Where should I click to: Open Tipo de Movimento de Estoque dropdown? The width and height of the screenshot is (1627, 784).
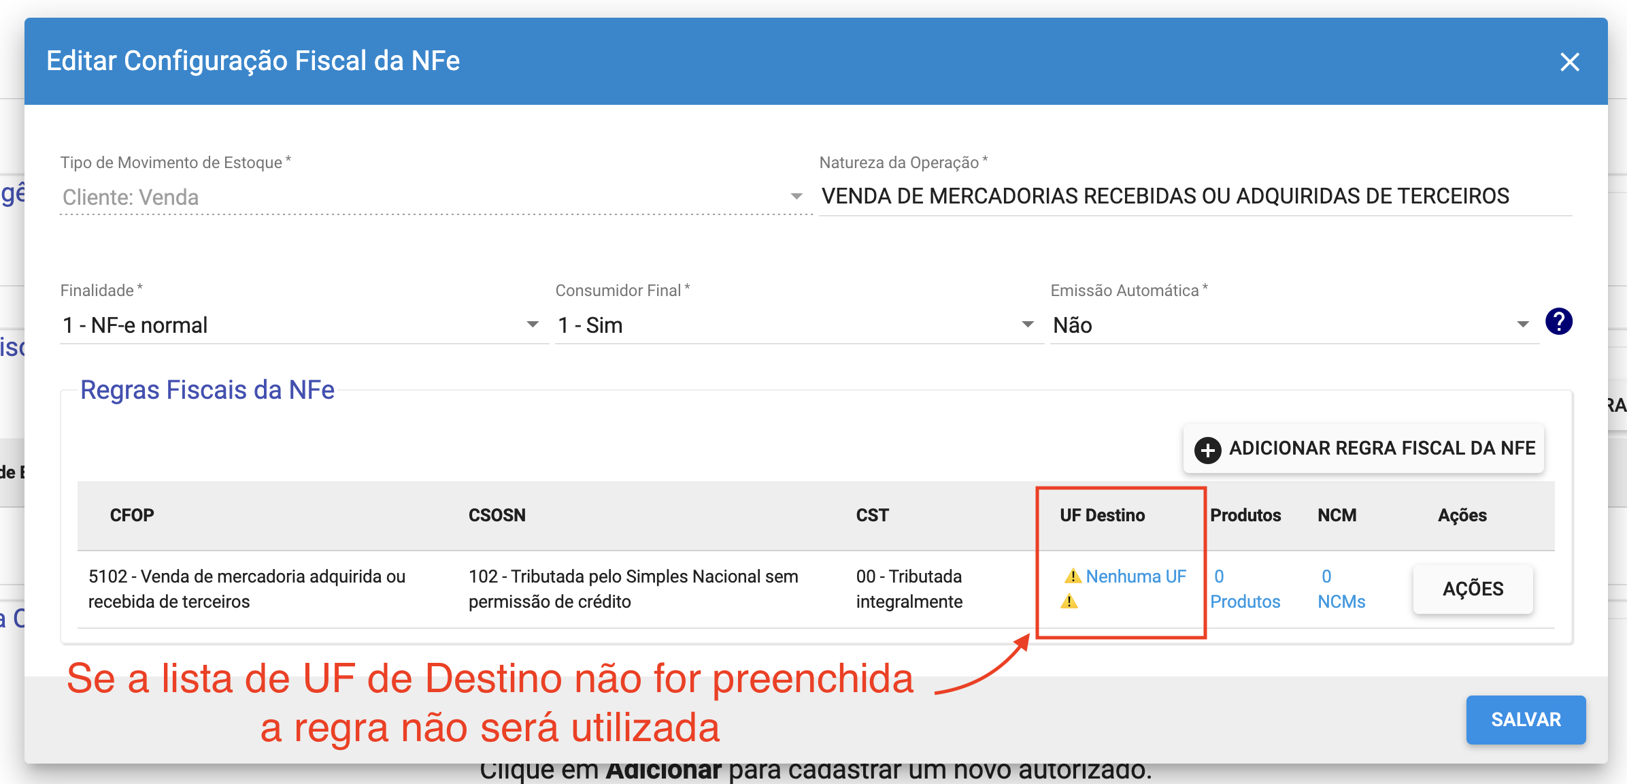[435, 197]
